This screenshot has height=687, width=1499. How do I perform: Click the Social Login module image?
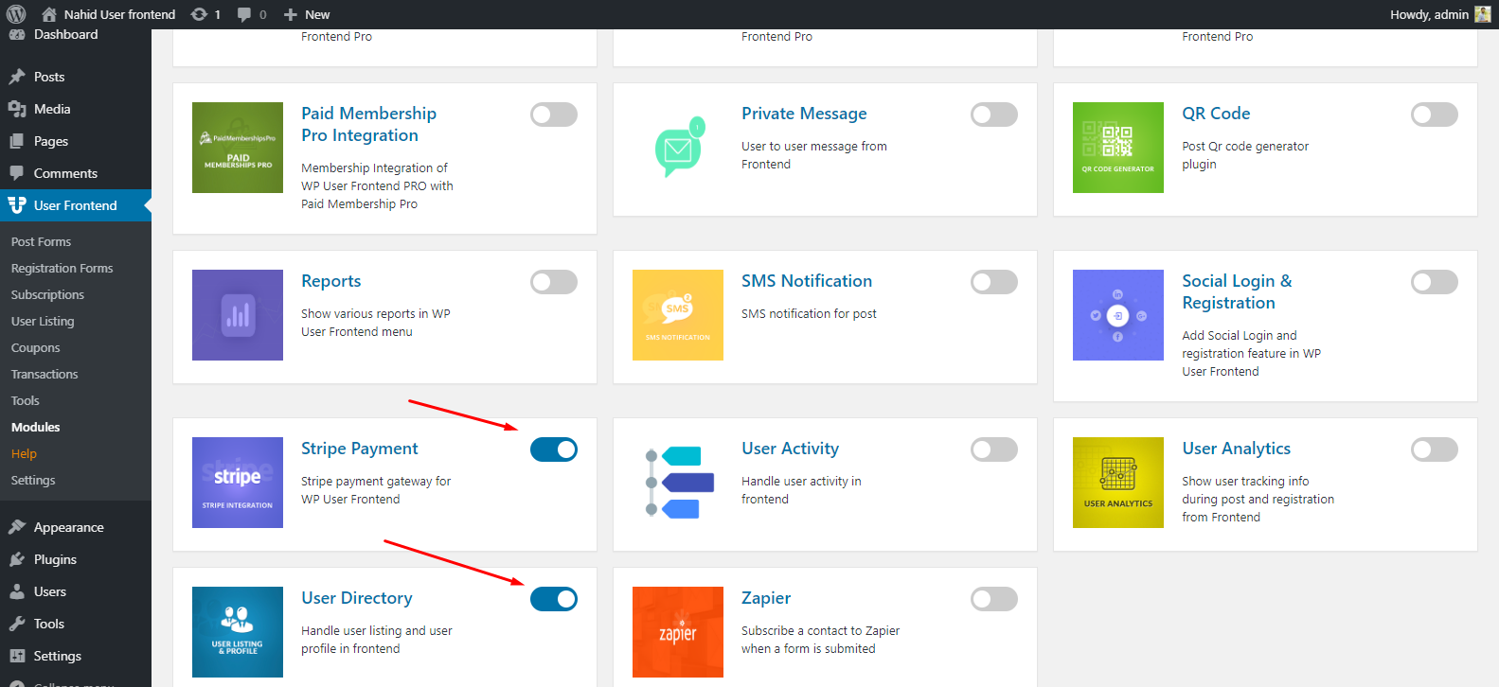[x=1118, y=315]
